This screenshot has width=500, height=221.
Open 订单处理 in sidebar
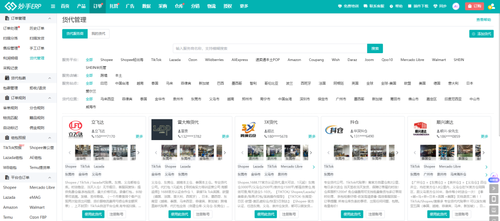[11, 28]
